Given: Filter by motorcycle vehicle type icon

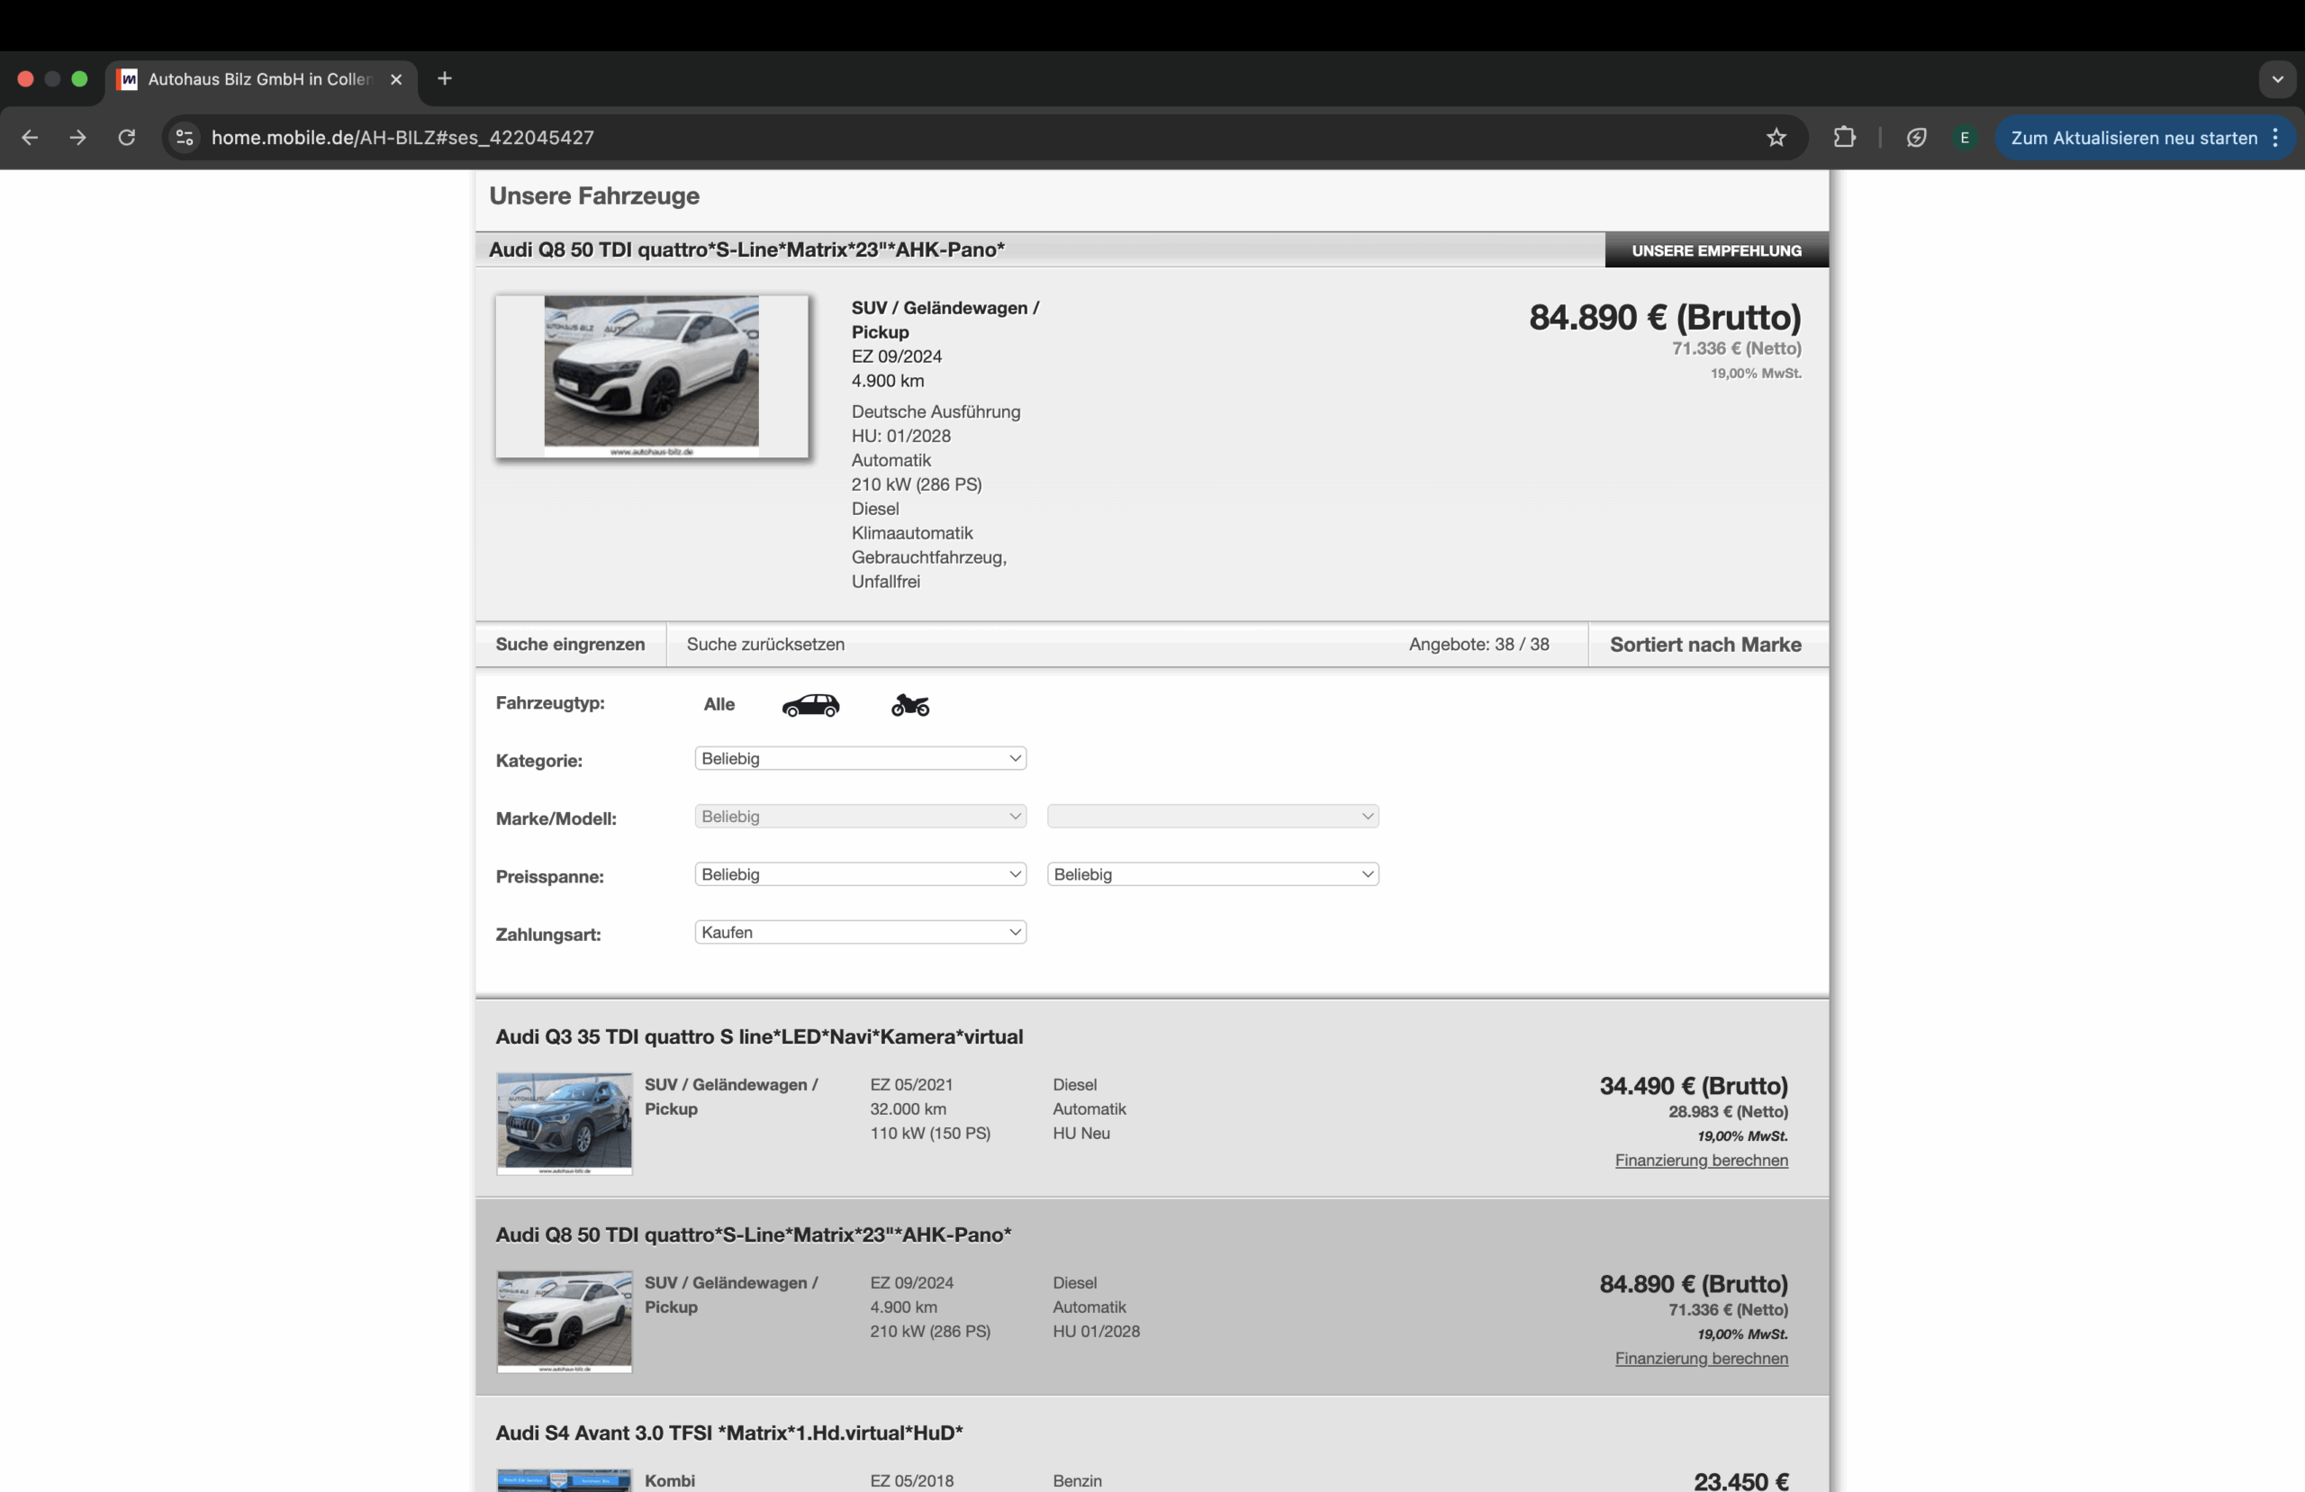Looking at the screenshot, I should click(909, 704).
